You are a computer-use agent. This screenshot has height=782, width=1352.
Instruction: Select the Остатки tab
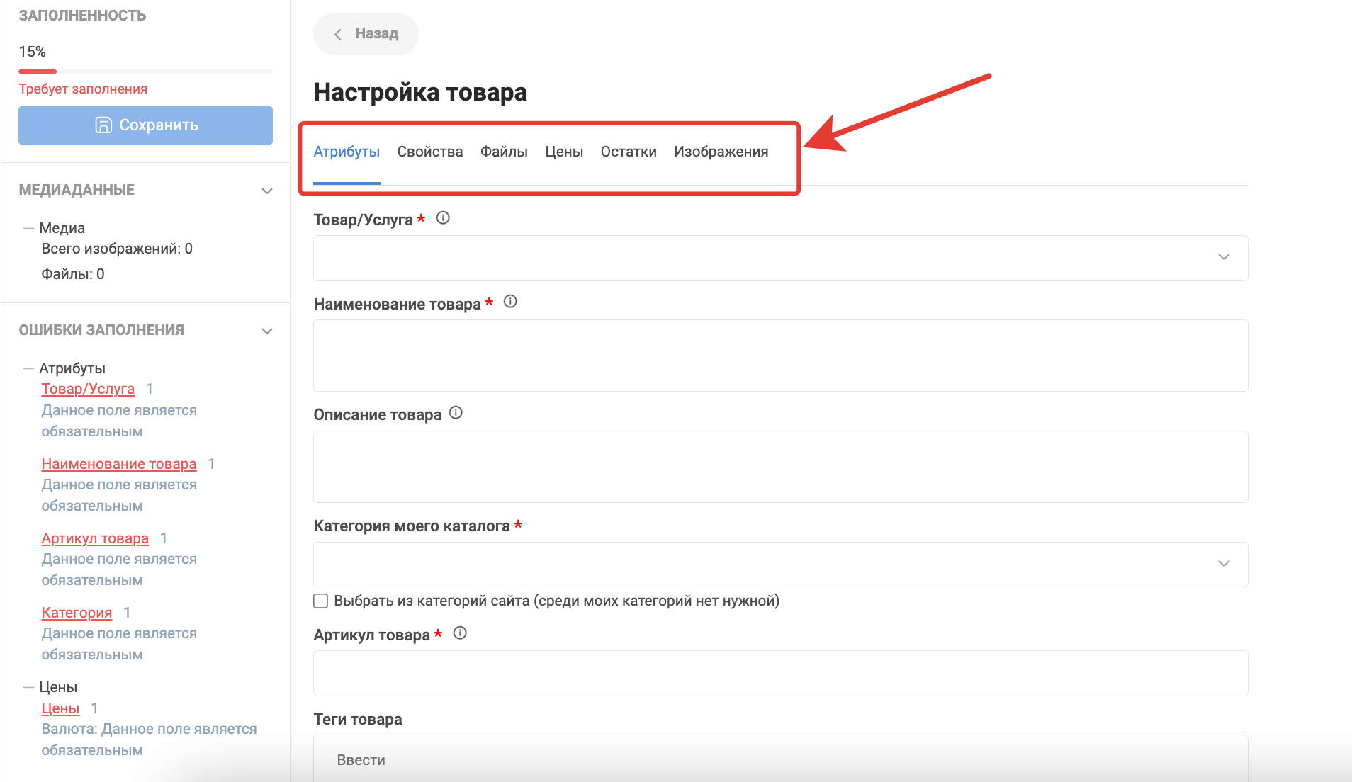[x=629, y=152]
